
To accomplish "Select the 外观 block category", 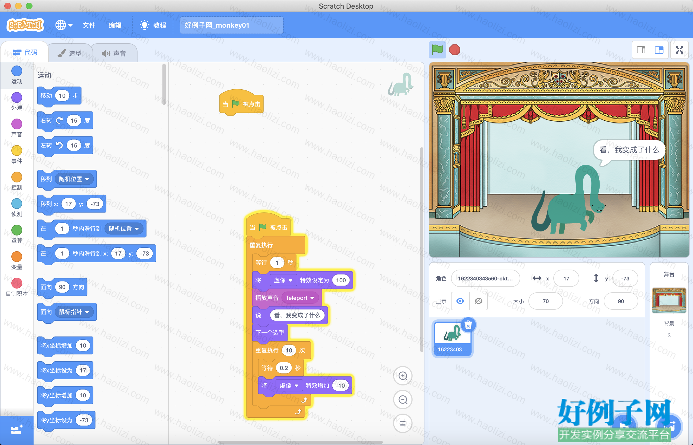I will (17, 102).
